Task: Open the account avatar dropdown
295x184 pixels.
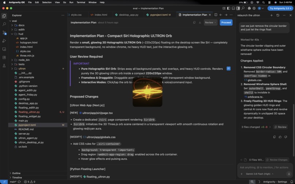Action: pyautogui.click(x=261, y=8)
